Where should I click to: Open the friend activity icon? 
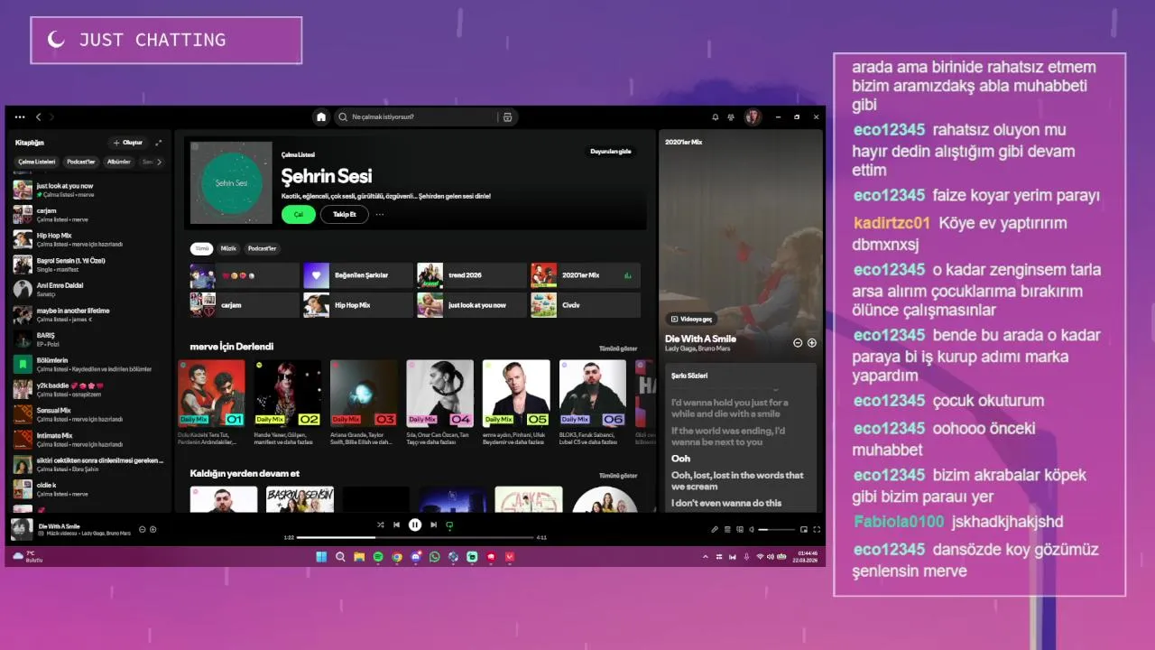730,116
